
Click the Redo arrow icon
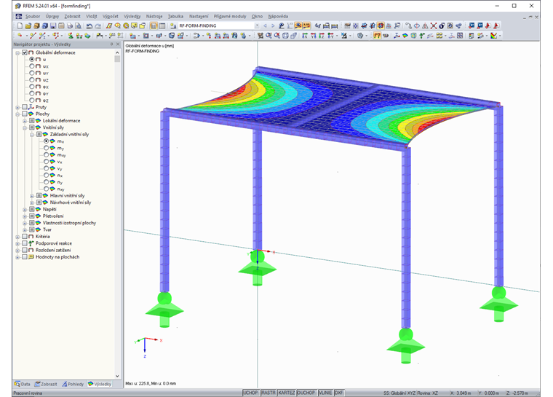coord(98,25)
